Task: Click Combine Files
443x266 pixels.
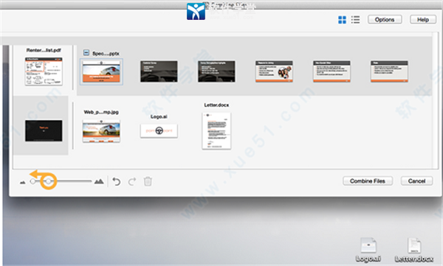Action: coord(368,181)
